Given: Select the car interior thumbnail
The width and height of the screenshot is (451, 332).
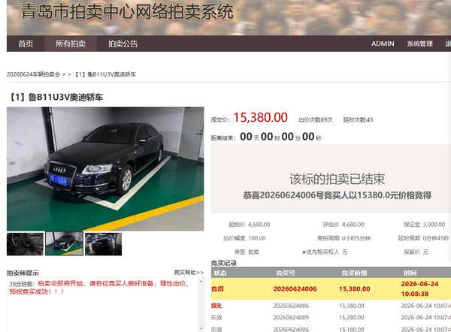Looking at the screenshot, I should pos(25,244).
